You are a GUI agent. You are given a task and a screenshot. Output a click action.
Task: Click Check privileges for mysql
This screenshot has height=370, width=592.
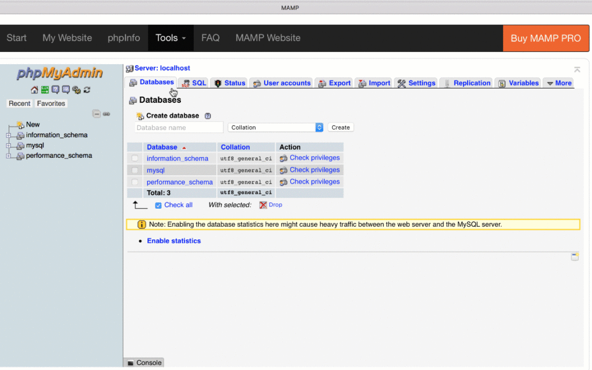pyautogui.click(x=314, y=170)
